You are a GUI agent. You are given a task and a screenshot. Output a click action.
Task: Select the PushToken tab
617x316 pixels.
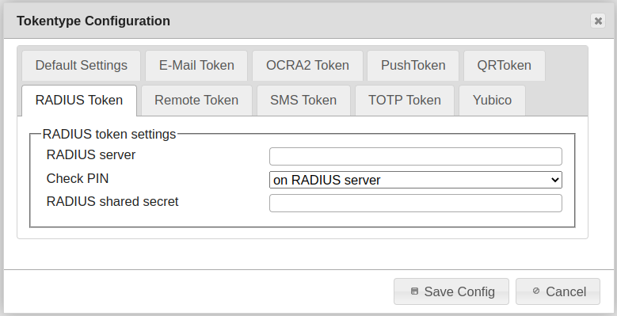(413, 65)
